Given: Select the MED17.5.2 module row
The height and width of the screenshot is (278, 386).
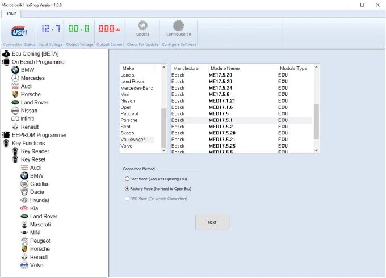Looking at the screenshot, I should click(x=242, y=127).
